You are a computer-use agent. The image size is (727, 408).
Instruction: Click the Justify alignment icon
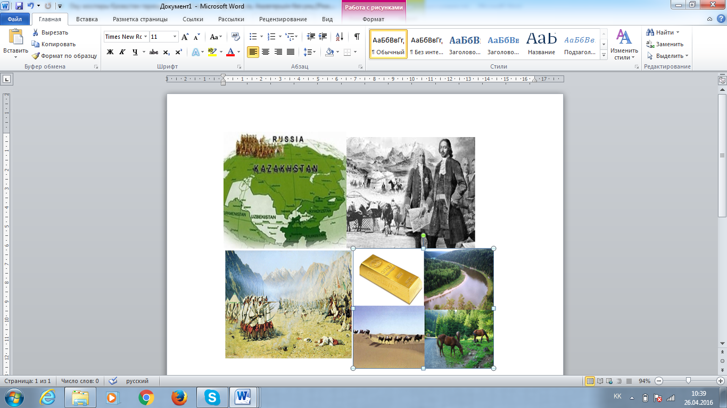click(x=291, y=52)
